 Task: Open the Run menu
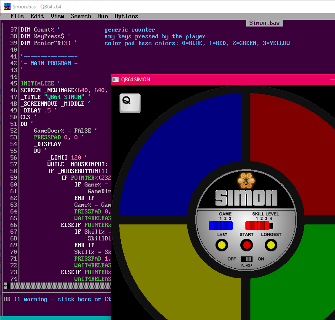103,16
